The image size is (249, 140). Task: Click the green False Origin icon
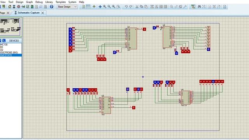(x=94, y=7)
